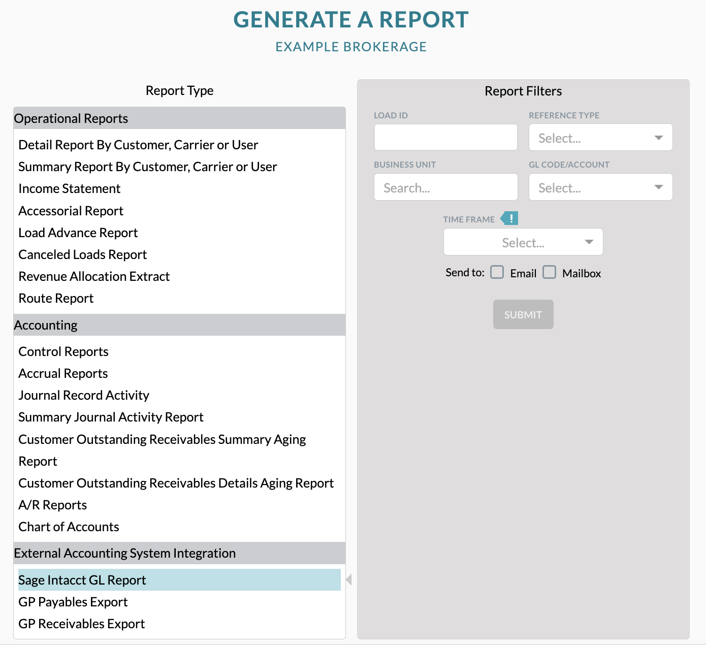Click the Load ID input field
The width and height of the screenshot is (706, 645).
click(445, 137)
